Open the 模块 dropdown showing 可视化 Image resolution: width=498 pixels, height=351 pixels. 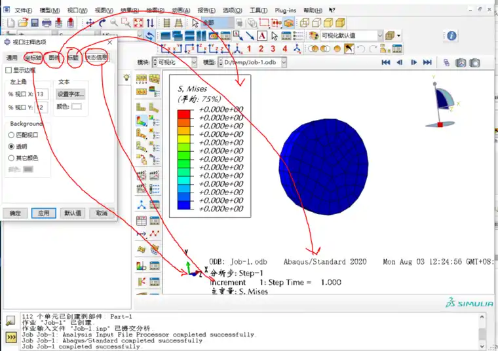click(x=175, y=62)
